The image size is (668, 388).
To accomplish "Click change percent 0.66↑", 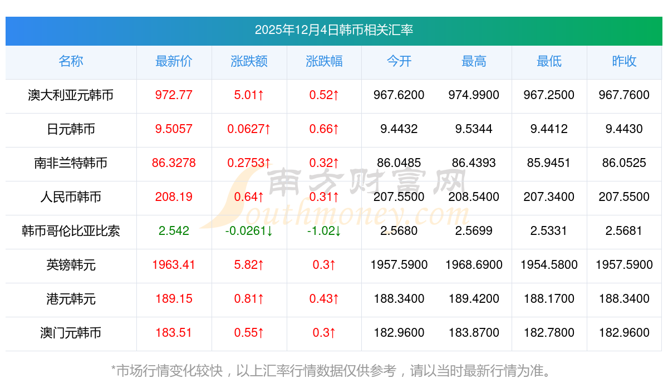I will pos(324,129).
